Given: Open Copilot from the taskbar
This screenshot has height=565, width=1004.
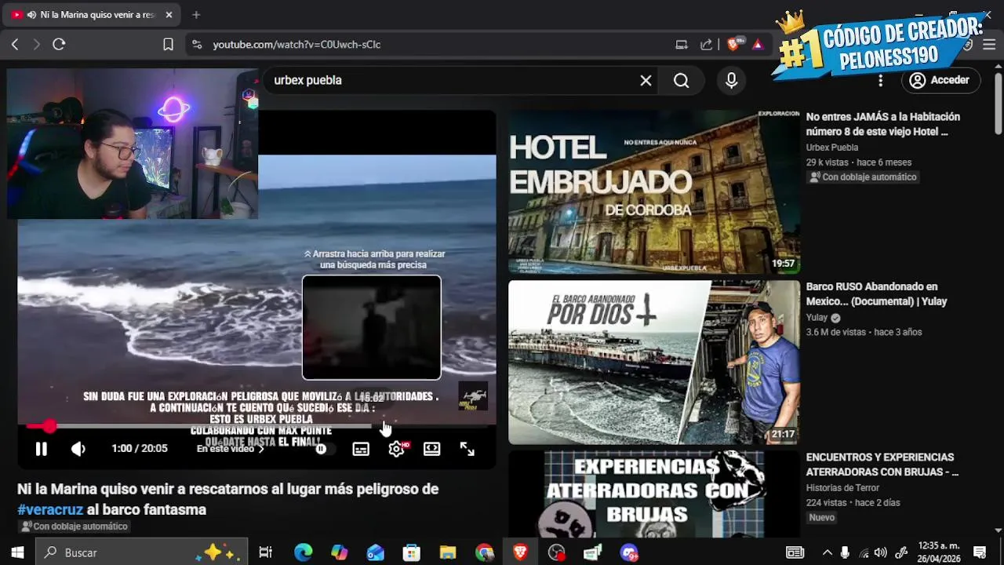Looking at the screenshot, I should pos(339,552).
